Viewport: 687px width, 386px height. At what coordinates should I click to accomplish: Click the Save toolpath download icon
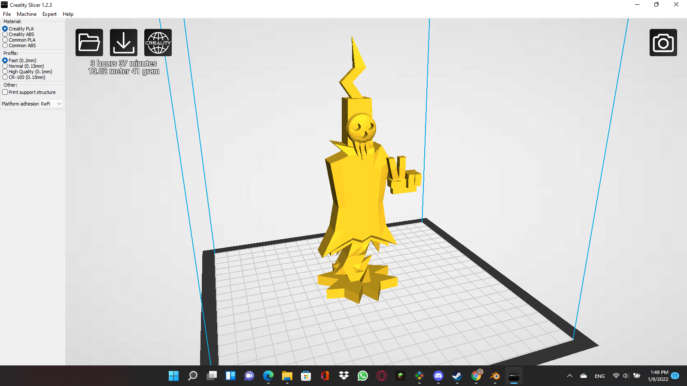[x=124, y=42]
